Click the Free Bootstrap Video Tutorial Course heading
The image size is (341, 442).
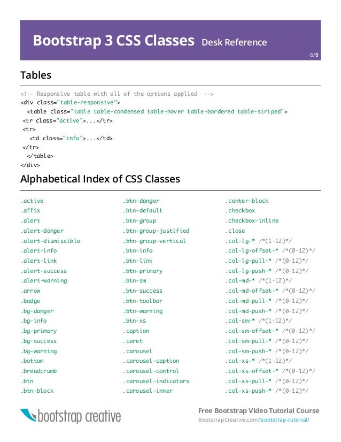pyautogui.click(x=259, y=410)
